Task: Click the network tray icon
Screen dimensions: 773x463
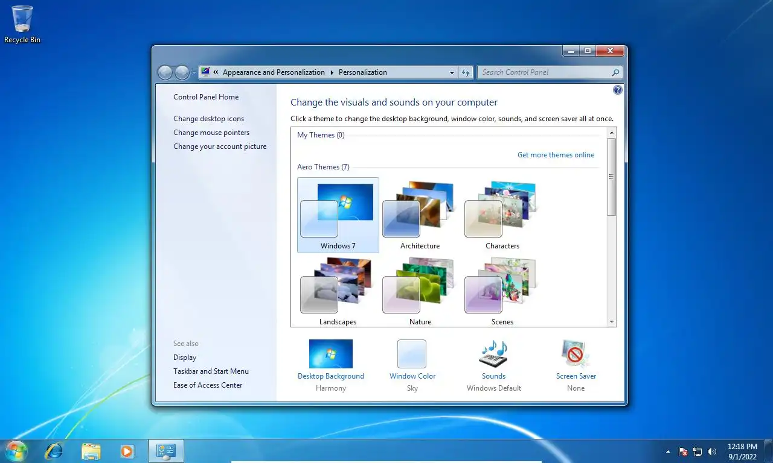Action: (x=698, y=452)
